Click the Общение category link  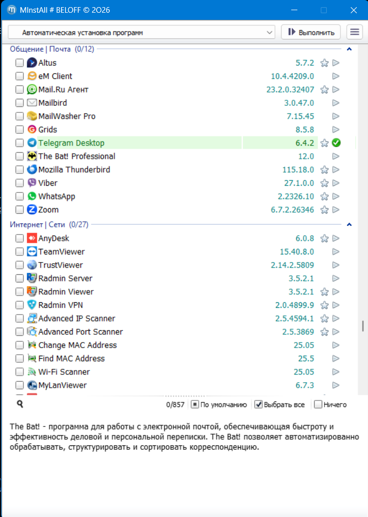pos(27,49)
